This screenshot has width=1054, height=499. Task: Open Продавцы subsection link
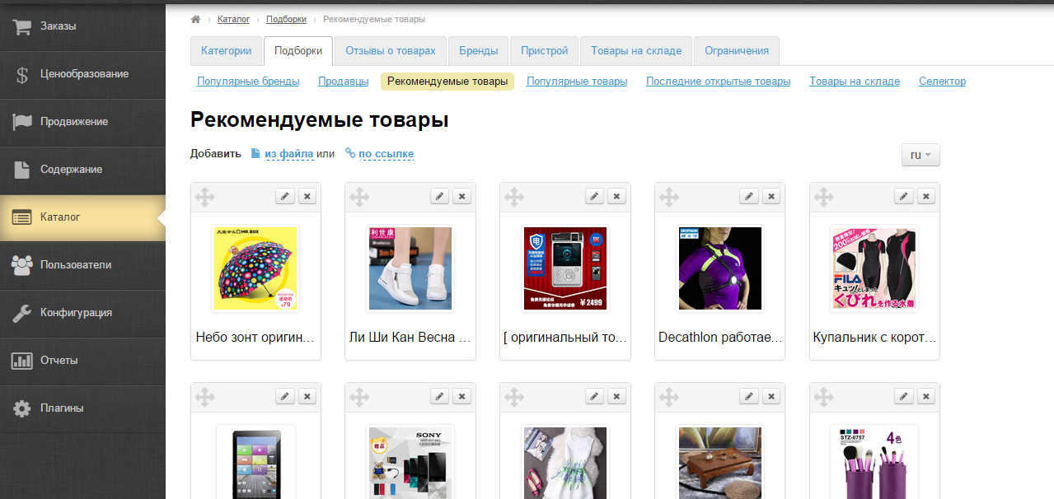(x=344, y=82)
